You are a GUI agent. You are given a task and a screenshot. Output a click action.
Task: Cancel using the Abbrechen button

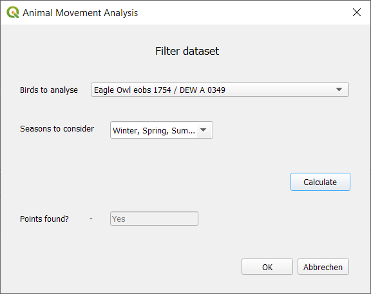tap(323, 267)
